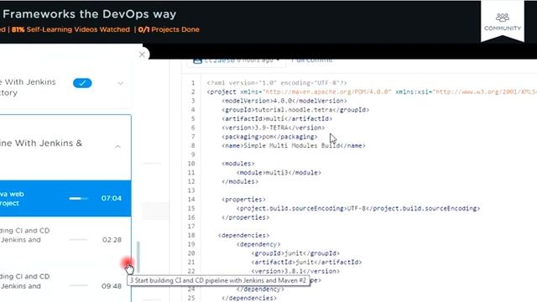Click progress bar of the 02:28 video
537x302 pixels.
pos(78,240)
